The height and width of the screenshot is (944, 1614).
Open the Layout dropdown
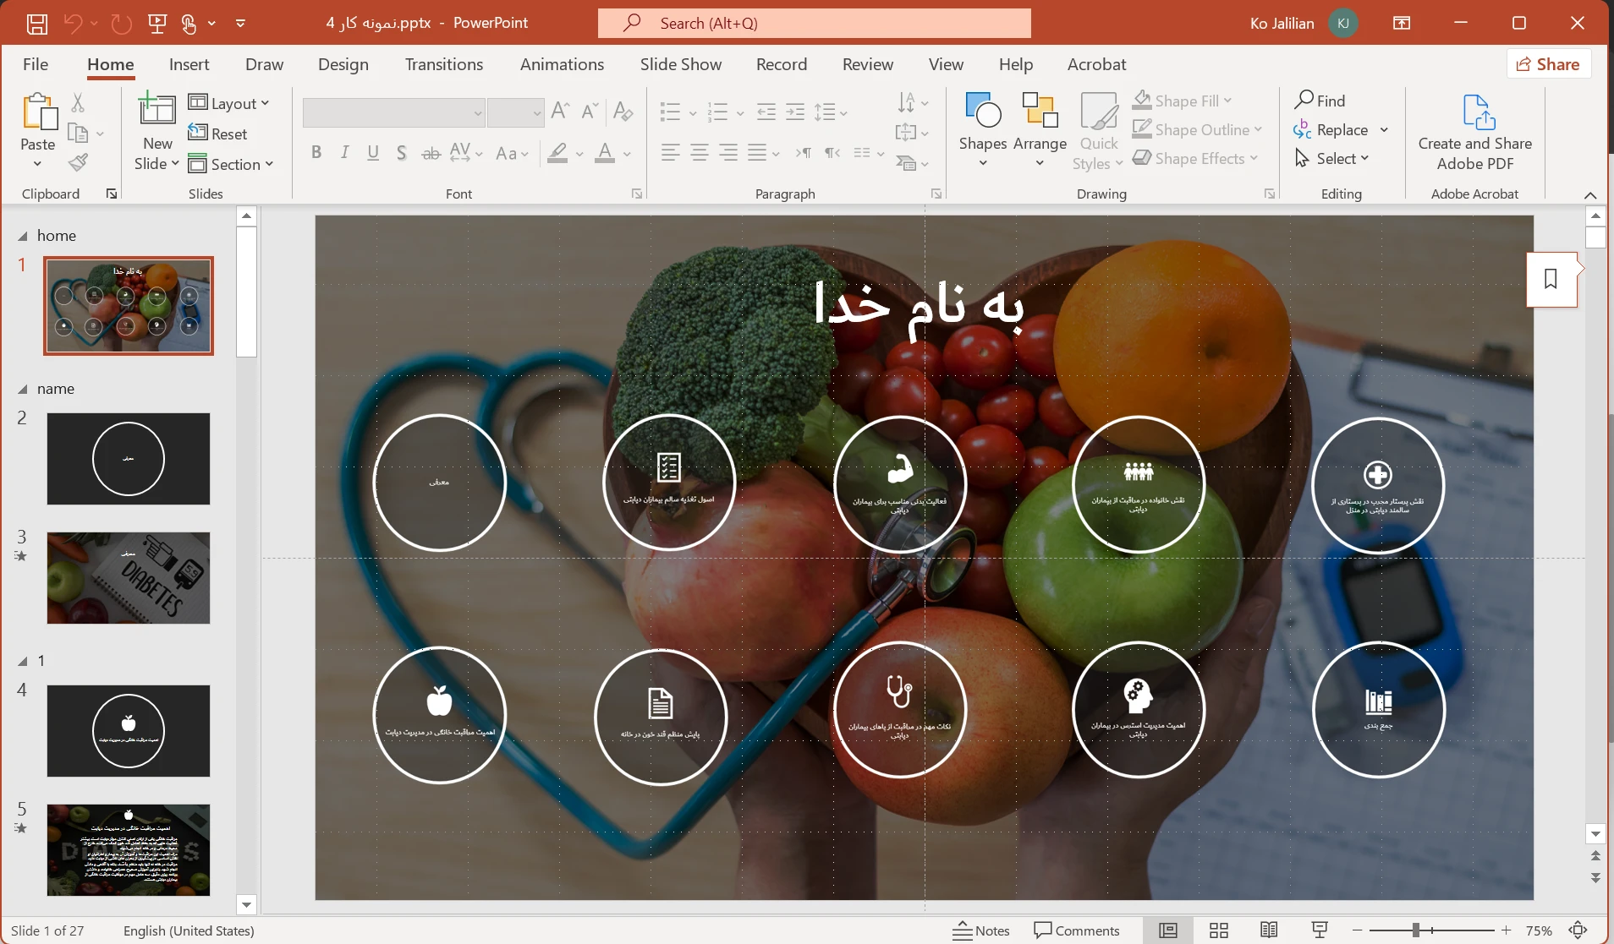228,103
